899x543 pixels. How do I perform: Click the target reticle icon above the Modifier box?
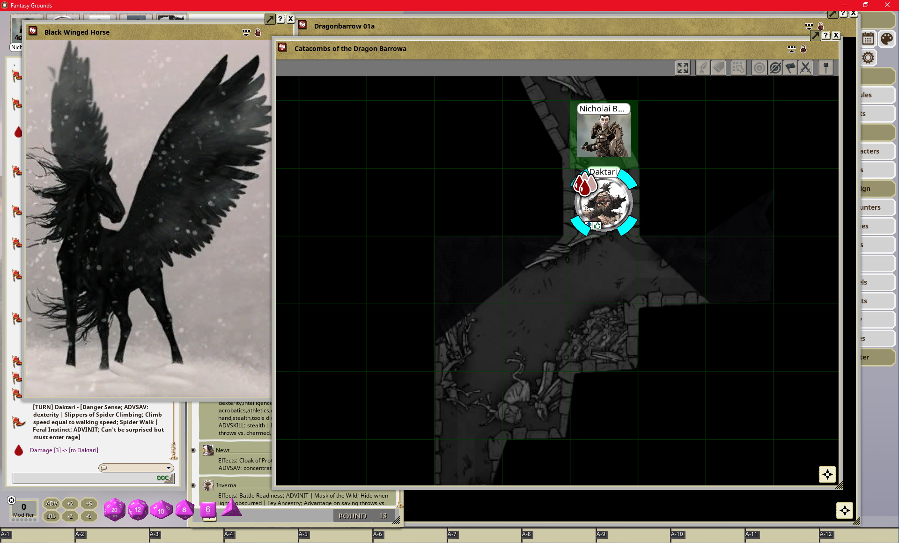click(x=12, y=500)
